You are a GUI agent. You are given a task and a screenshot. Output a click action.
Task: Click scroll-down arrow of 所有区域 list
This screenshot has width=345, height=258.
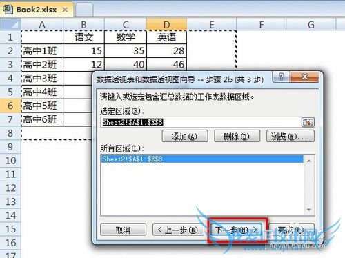pyautogui.click(x=309, y=210)
